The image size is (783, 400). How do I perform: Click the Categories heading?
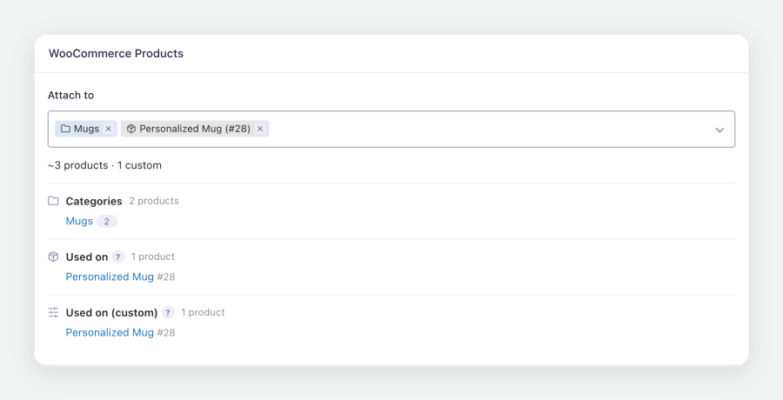[x=94, y=201]
